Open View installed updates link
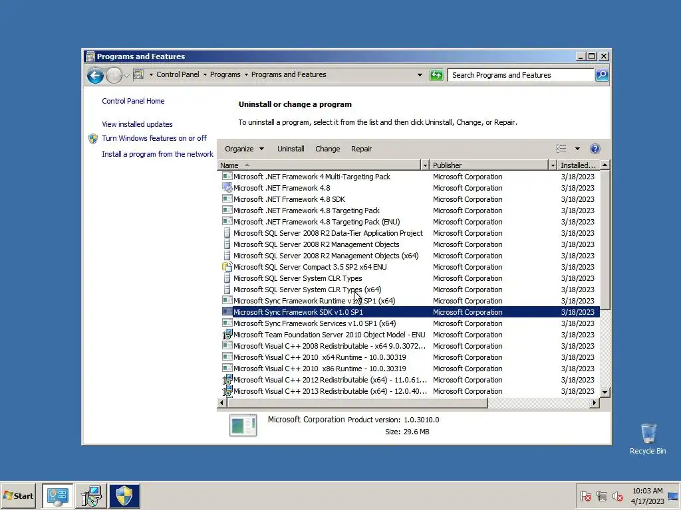 (x=137, y=124)
